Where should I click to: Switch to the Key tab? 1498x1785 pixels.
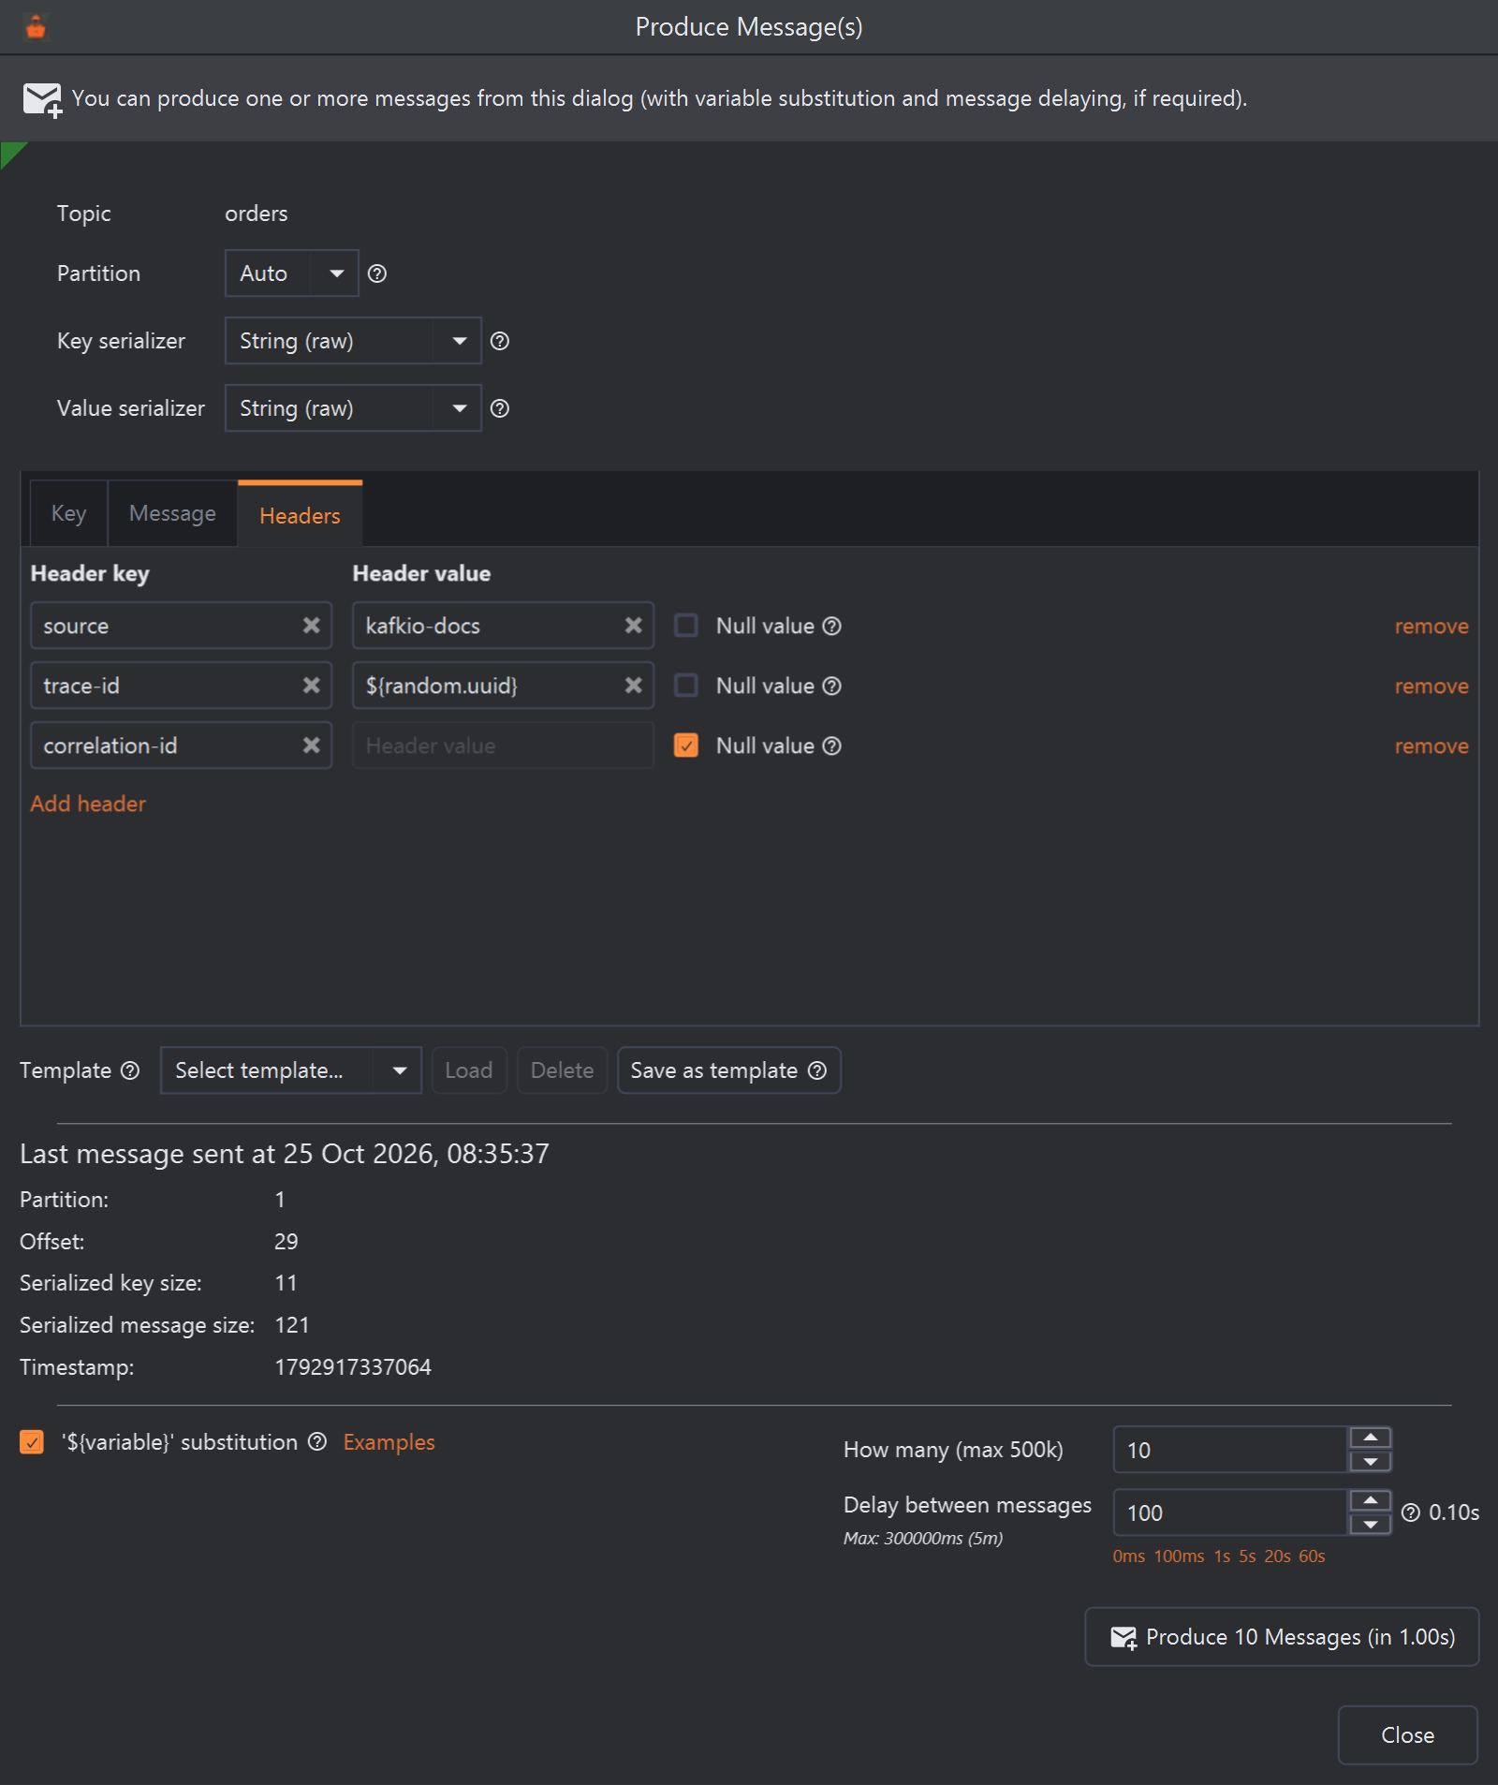[x=68, y=513]
